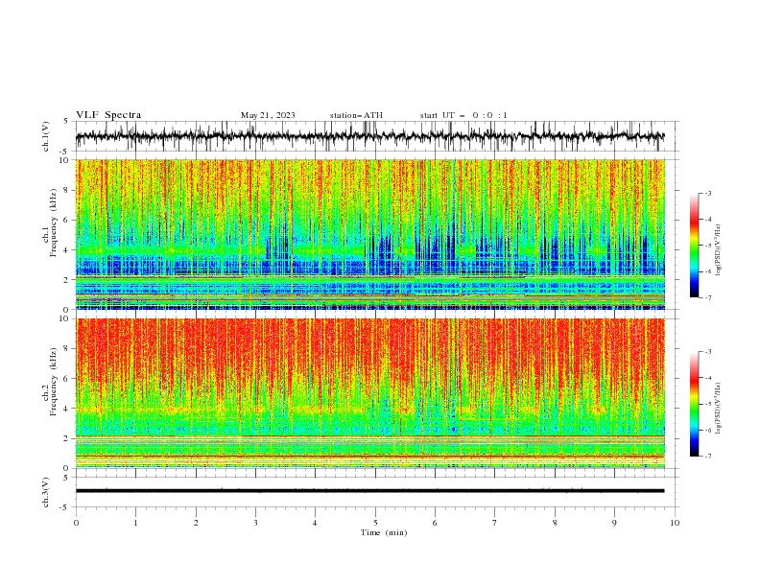Click the "ch.1(V)" axis label

pyautogui.click(x=46, y=136)
